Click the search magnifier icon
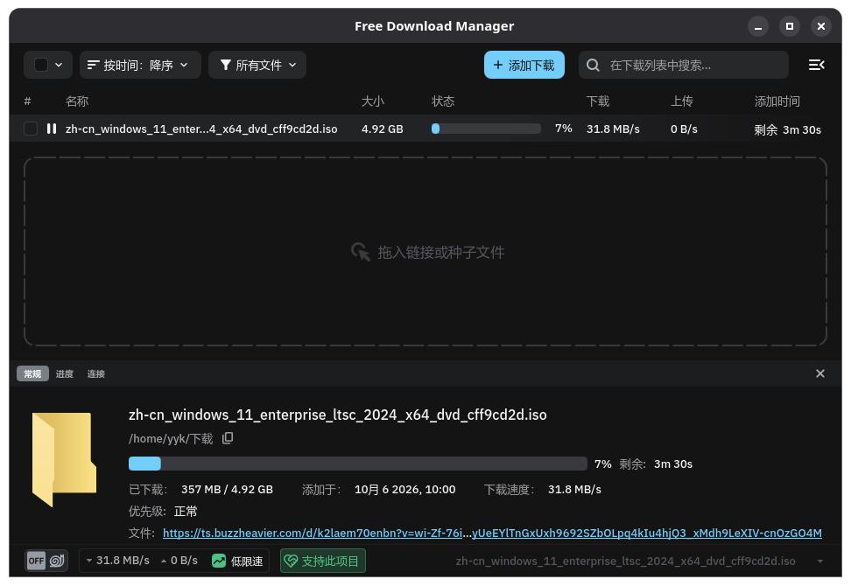Screen dimensions: 851x586 click(x=594, y=65)
